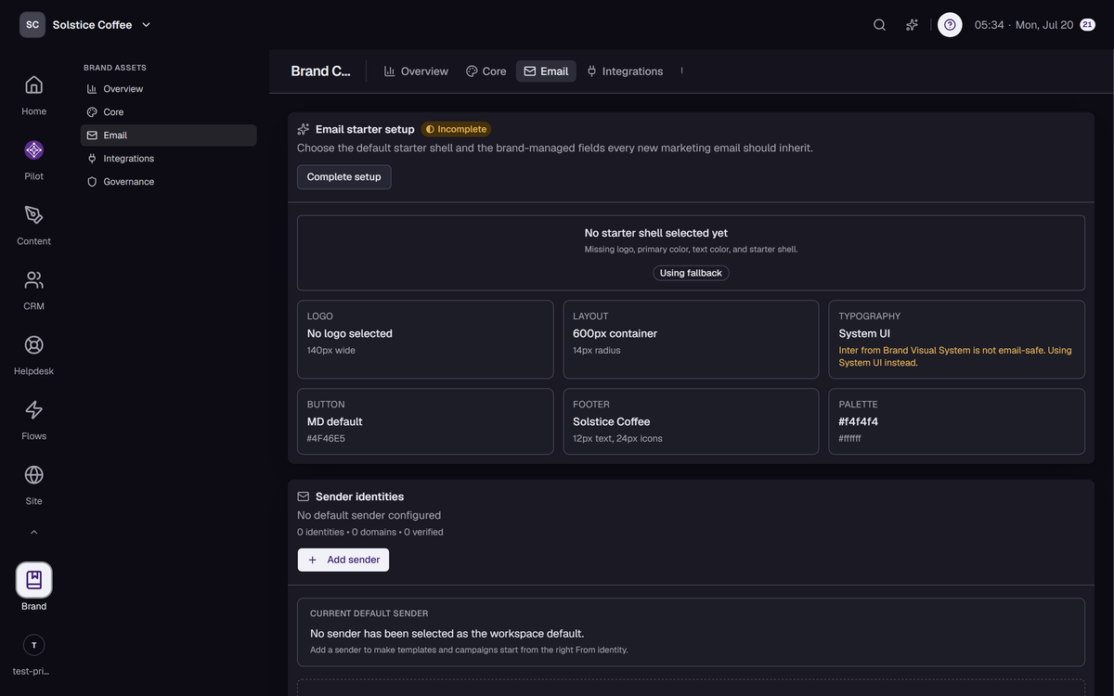Switch to the Core tab
1114x696 pixels.
(x=486, y=71)
